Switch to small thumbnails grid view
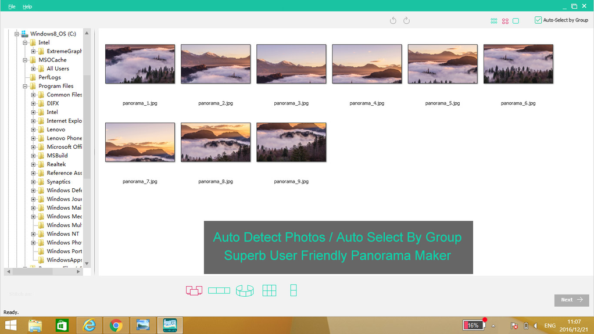Image resolution: width=594 pixels, height=334 pixels. pos(494,21)
